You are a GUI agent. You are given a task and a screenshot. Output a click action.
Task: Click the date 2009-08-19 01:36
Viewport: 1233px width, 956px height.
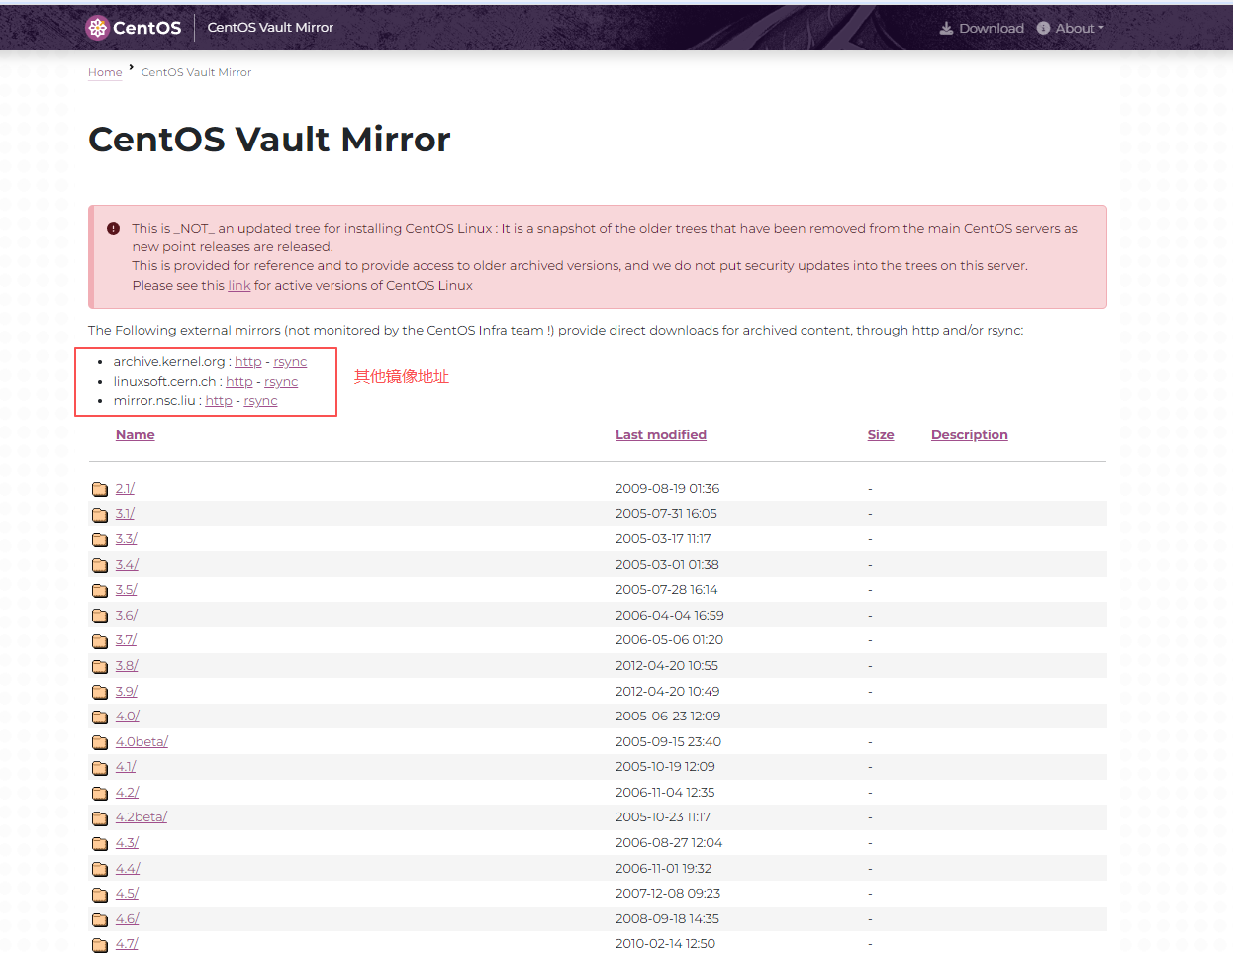668,489
